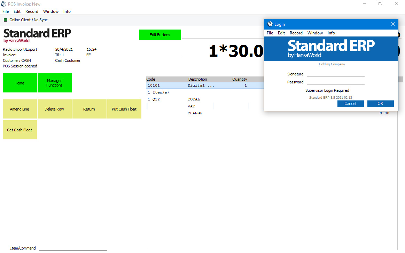This screenshot has width=405, height=253.
Task: Click OK in the Login dialog
Action: pos(380,104)
